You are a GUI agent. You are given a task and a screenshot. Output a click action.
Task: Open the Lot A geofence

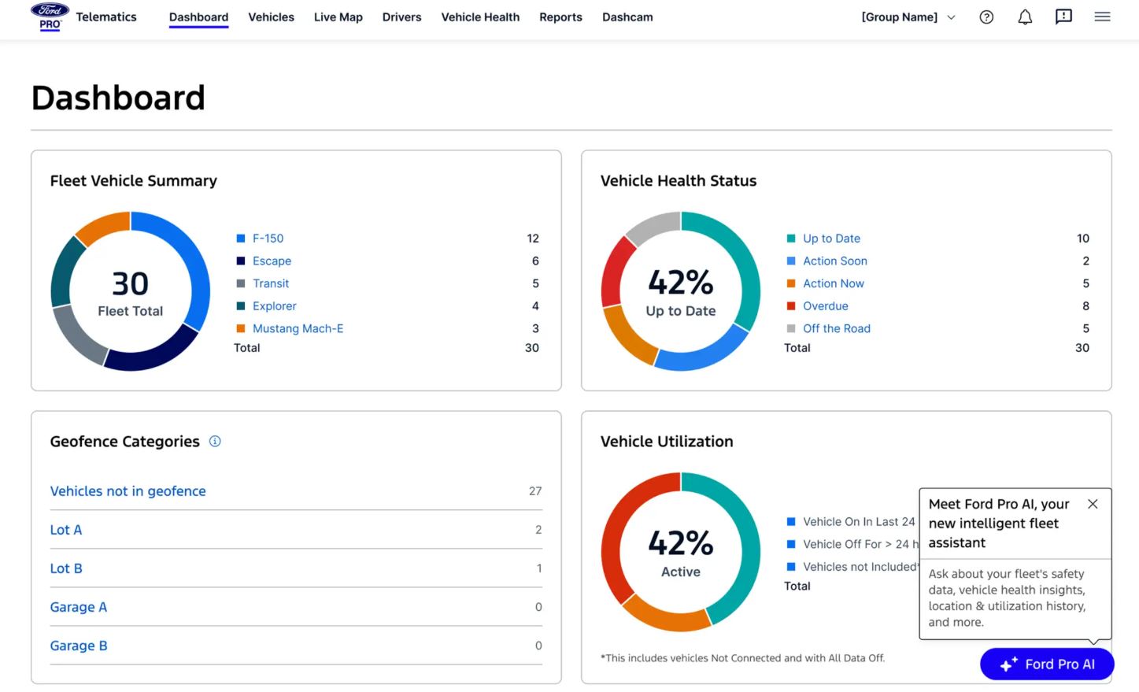point(66,530)
